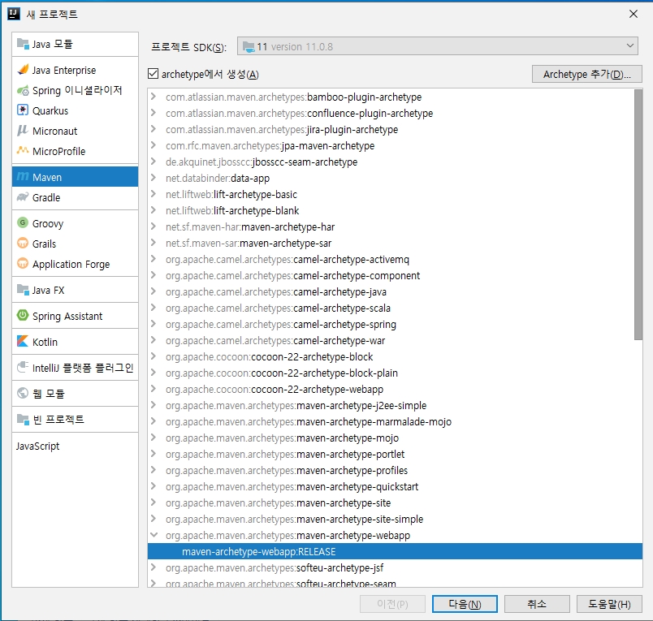The image size is (653, 621).
Task: Select softeu-archetype-jsf row
Action: coord(391,567)
